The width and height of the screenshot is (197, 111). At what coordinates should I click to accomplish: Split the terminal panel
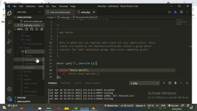coord(170,83)
